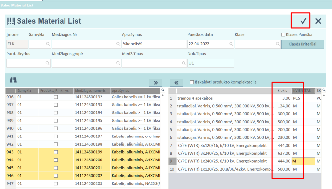Remove rows with left double-arrow button
Image resolution: width=332 pixels, height=189 pixels.
pos(176,82)
